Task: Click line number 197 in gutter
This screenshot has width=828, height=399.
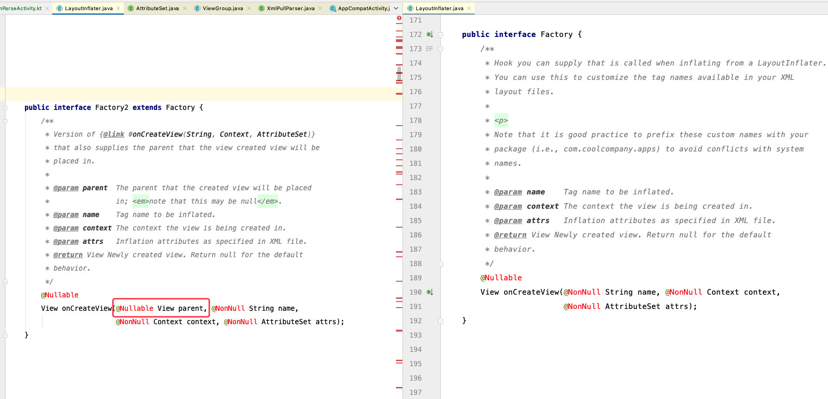Action: click(x=415, y=393)
